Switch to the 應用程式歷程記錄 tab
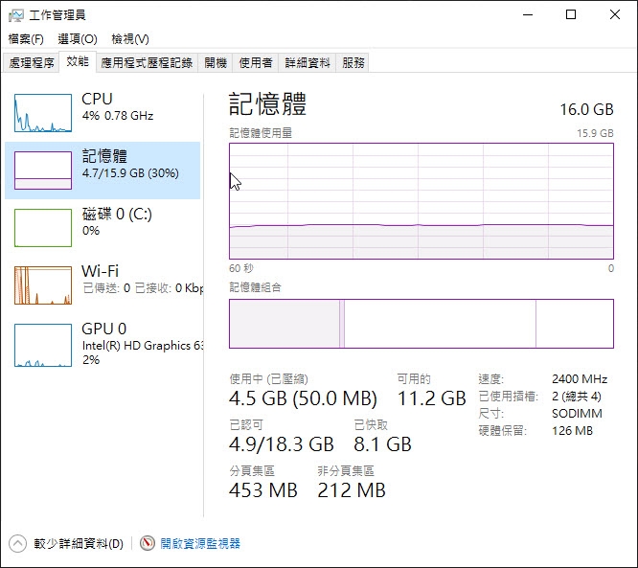638x568 pixels. (148, 63)
